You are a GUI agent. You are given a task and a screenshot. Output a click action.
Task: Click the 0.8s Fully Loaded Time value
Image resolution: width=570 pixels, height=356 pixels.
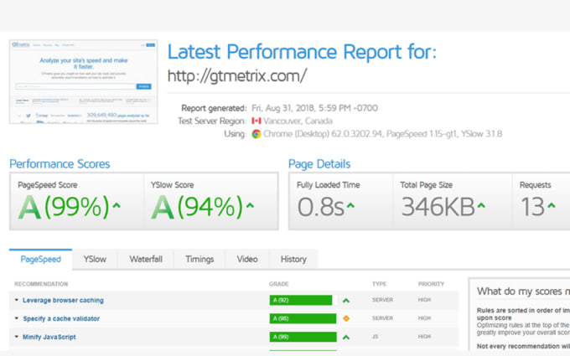click(320, 207)
